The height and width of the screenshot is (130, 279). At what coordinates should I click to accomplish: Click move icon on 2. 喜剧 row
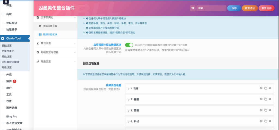pos(261,99)
